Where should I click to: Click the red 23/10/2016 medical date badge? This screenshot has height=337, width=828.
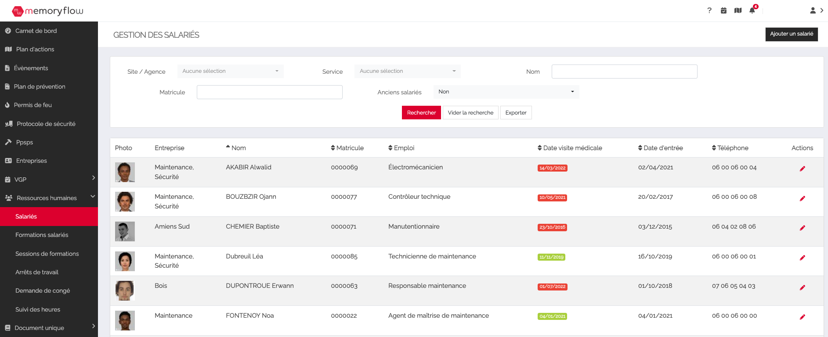(552, 227)
